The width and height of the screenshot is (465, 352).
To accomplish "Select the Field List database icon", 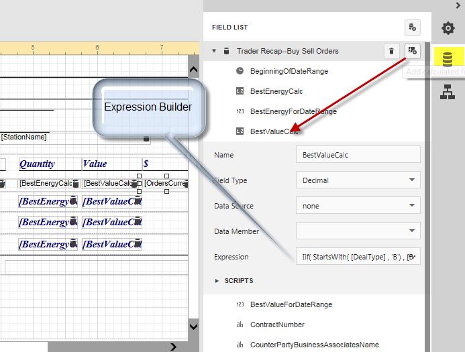I will pyautogui.click(x=448, y=60).
